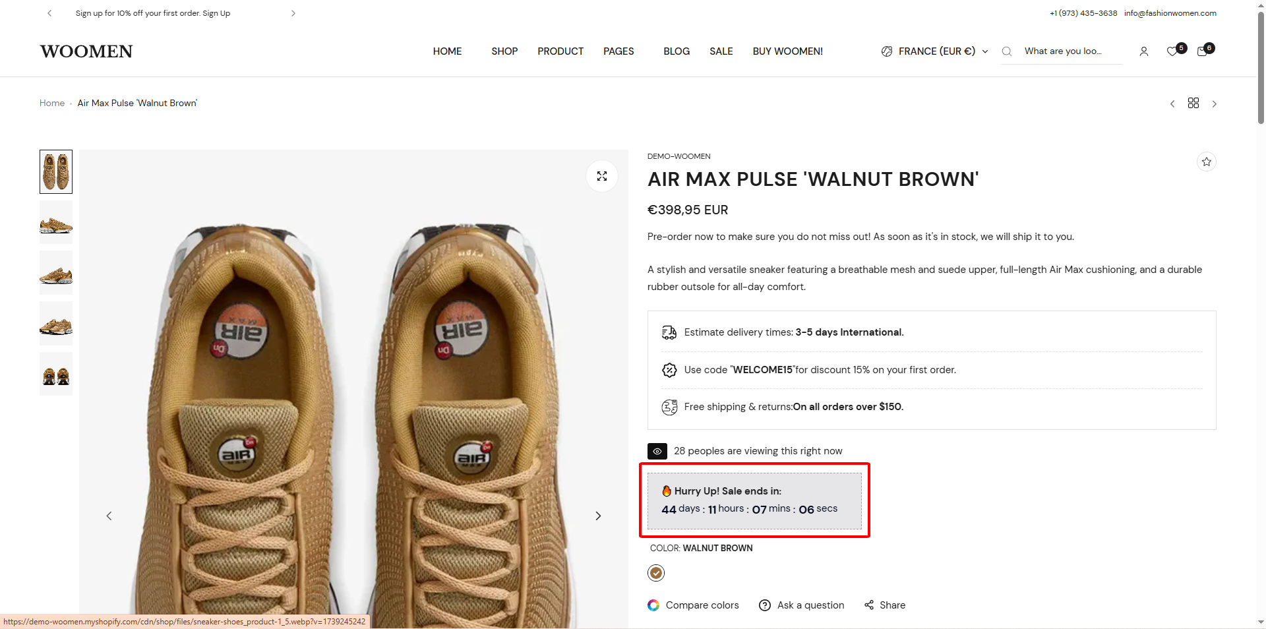
Task: Click the Ask a question link
Action: pos(802,605)
